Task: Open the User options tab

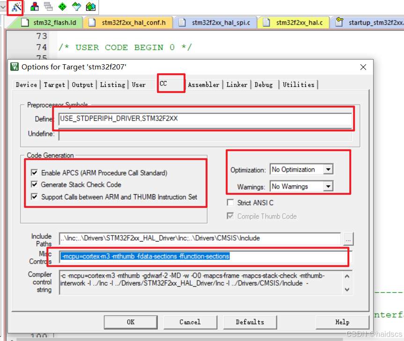Action: (139, 85)
